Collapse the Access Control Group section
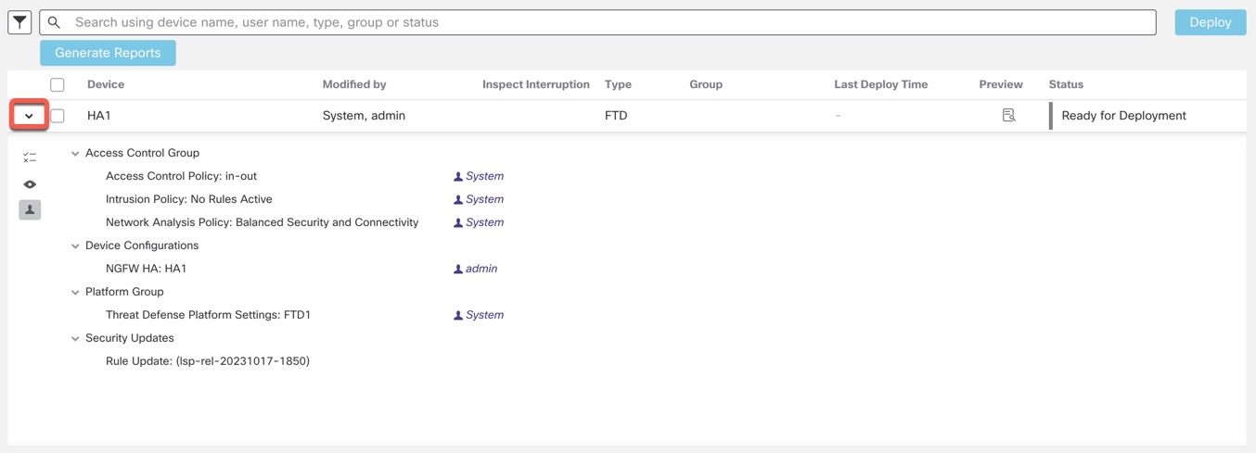This screenshot has width=1256, height=453. point(75,154)
